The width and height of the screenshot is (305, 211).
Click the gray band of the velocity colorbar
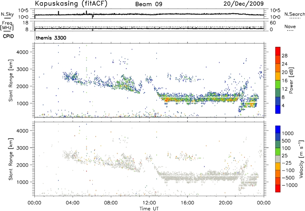tap(278, 159)
